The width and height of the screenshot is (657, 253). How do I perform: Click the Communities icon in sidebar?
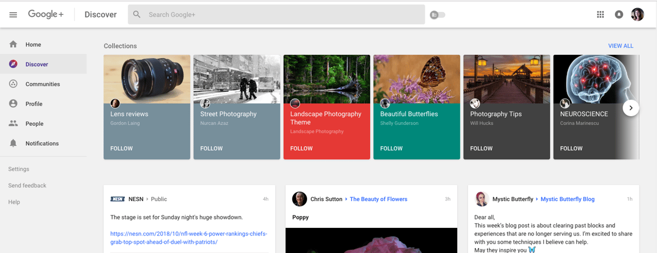pyautogui.click(x=13, y=84)
